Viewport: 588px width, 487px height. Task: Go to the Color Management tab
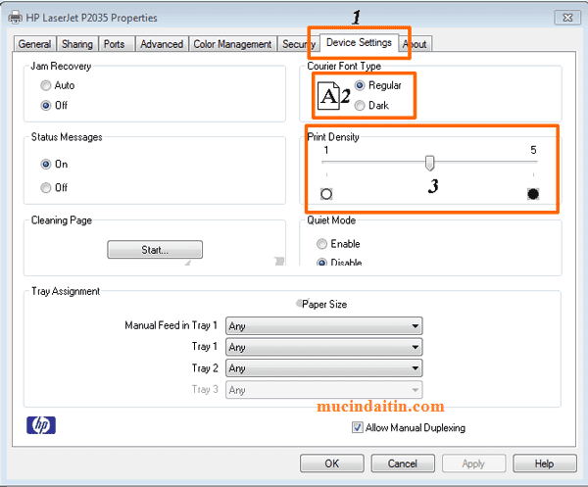[x=232, y=44]
